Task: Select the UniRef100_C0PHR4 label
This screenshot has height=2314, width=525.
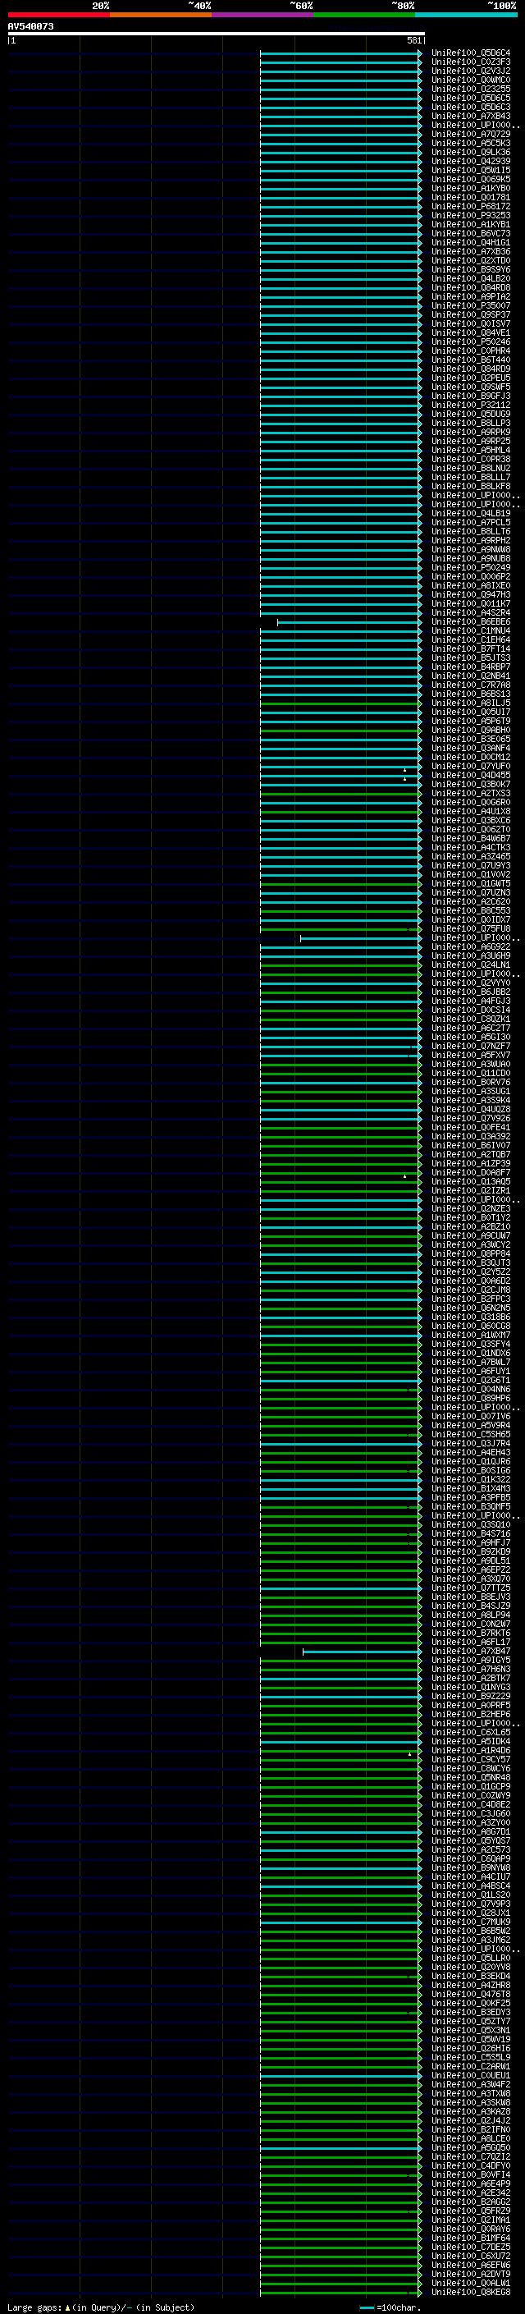Action: (x=471, y=351)
